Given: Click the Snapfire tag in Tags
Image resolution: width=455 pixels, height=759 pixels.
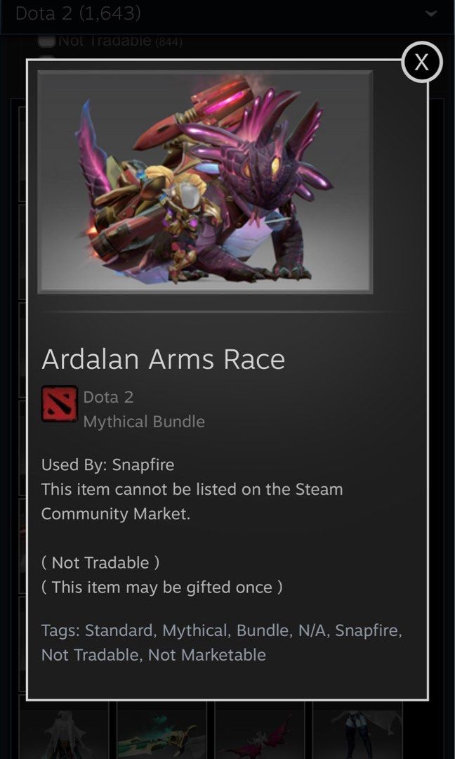Looking at the screenshot, I should click(369, 630).
